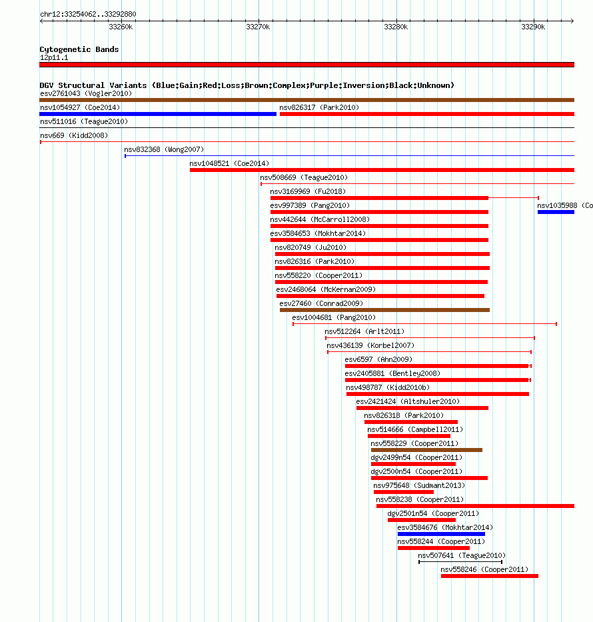Open the esv997389 (Pang2010) label
This screenshot has width=593, height=622.
[x=310, y=205]
